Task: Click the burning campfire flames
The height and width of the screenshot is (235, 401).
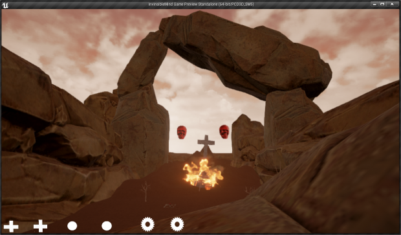Action: (x=203, y=174)
